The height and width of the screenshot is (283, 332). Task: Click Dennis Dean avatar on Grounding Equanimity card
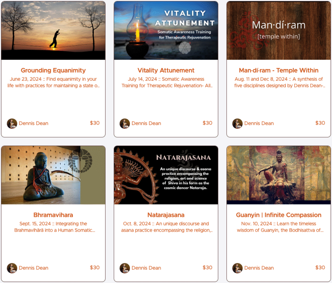[12, 123]
